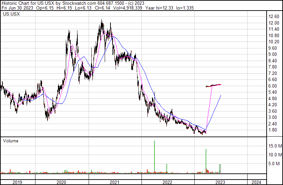Select the 9.00 price axis label
283x185 pixels.
tap(272, 54)
